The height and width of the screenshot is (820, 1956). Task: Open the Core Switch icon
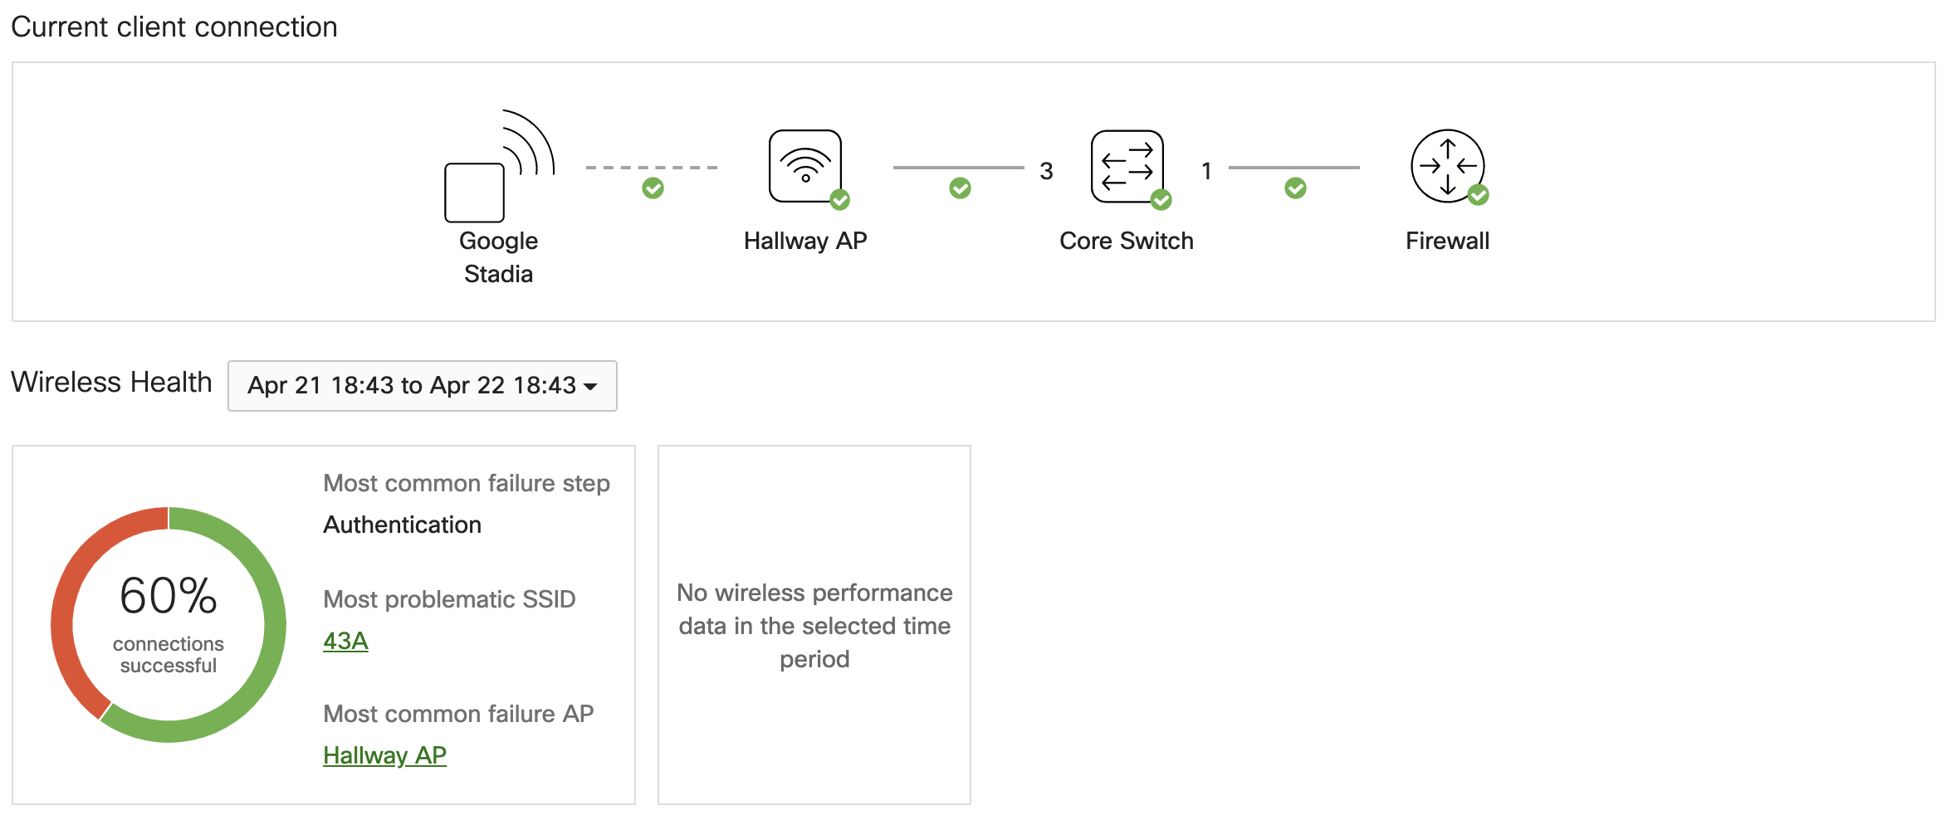(1127, 166)
